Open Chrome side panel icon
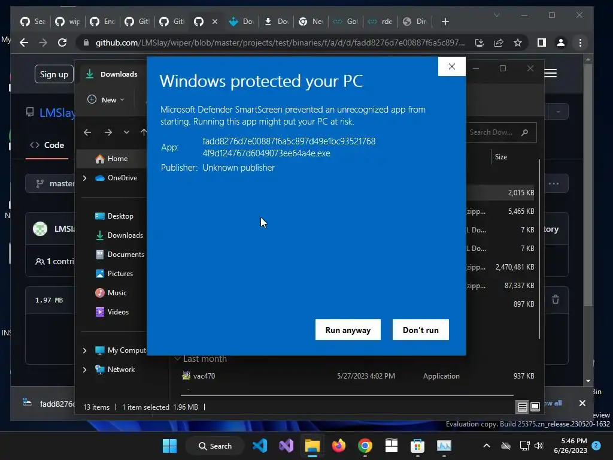 tap(541, 43)
